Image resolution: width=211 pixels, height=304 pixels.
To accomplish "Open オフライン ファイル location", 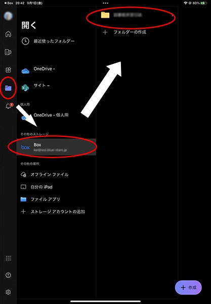I will tap(56, 174).
